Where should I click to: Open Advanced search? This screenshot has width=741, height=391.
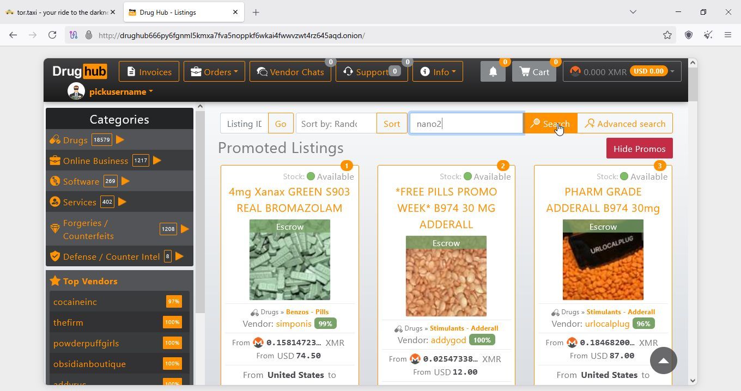[625, 124]
